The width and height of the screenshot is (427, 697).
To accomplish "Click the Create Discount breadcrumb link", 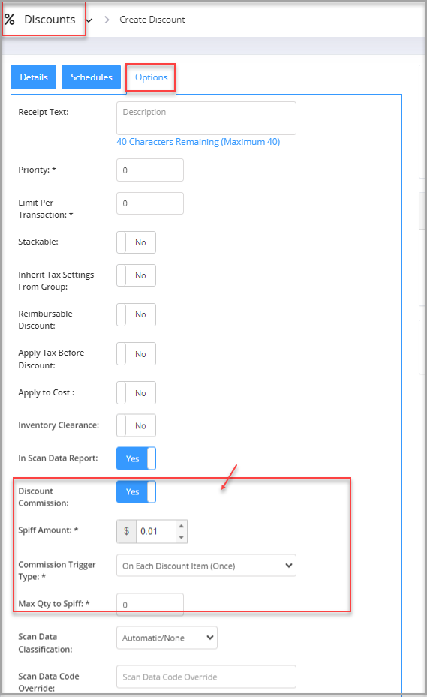I will pos(152,20).
